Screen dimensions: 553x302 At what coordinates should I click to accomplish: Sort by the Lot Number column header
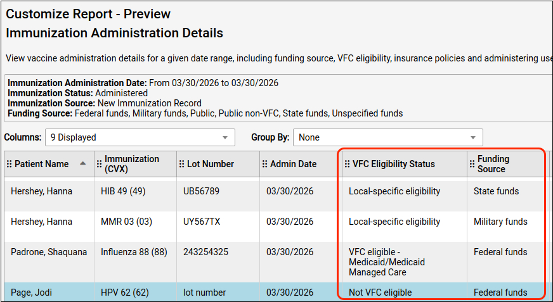coord(211,164)
